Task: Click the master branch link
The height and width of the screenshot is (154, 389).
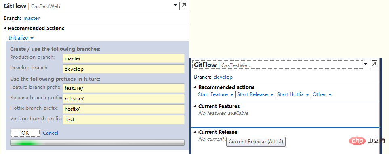Action: (x=32, y=18)
